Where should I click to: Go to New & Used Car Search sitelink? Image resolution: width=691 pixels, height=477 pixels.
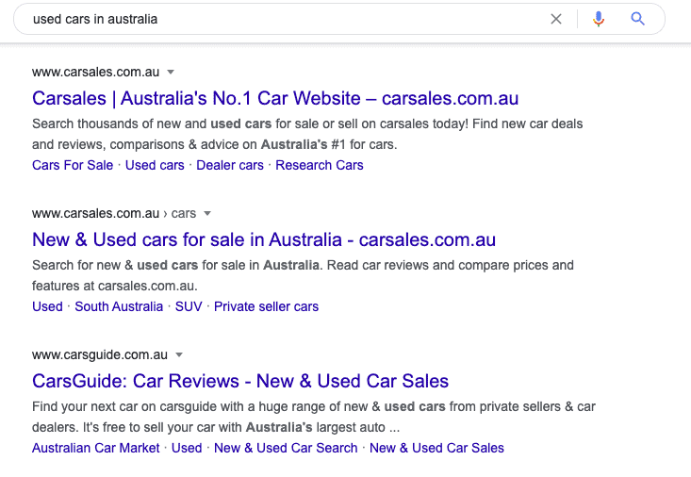point(286,448)
